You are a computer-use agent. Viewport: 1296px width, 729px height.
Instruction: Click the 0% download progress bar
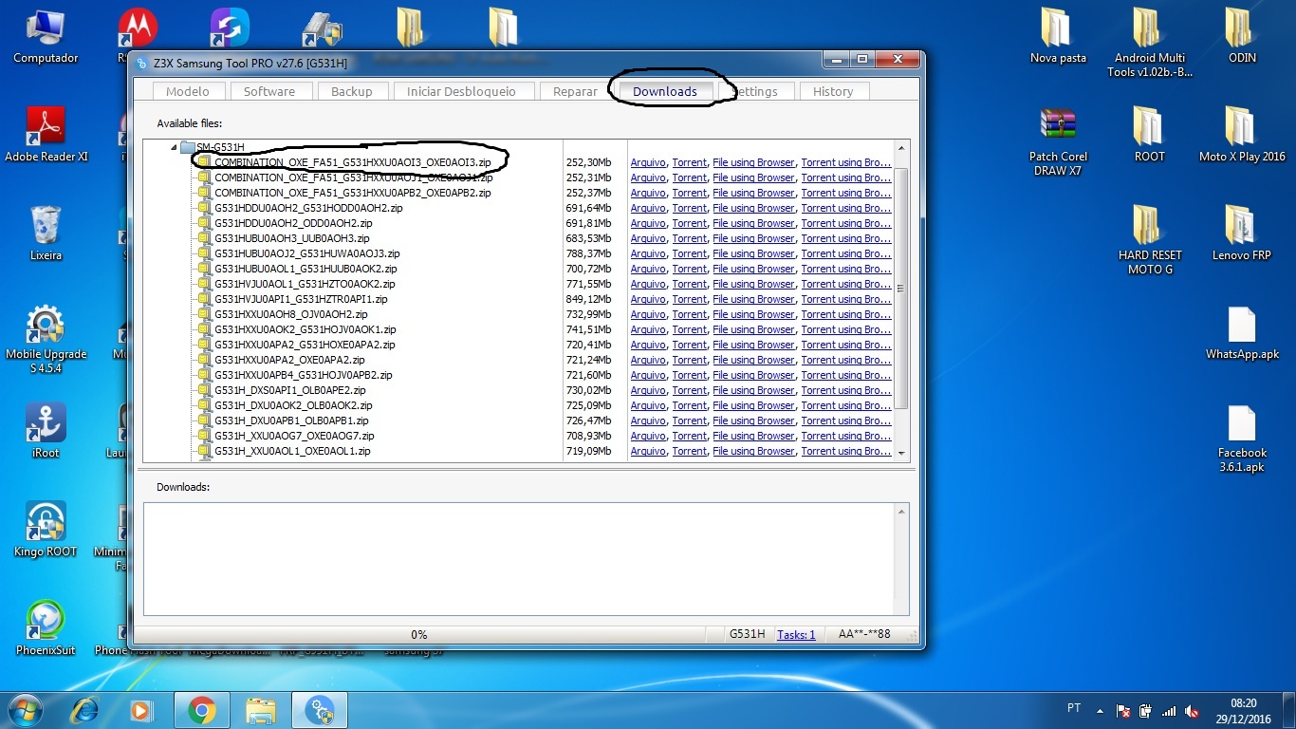click(419, 634)
